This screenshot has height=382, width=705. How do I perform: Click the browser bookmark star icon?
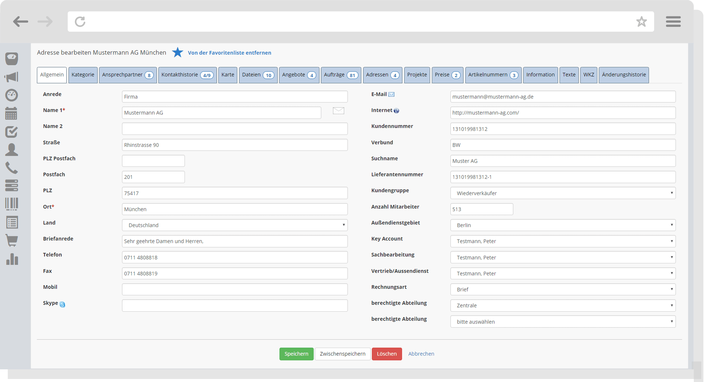[x=641, y=22]
